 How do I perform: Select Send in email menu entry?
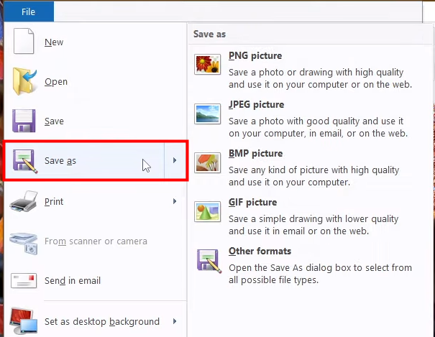(x=95, y=280)
